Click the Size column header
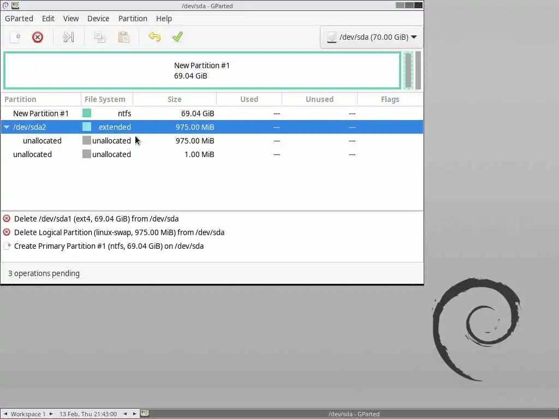The height and width of the screenshot is (419, 559). [174, 99]
